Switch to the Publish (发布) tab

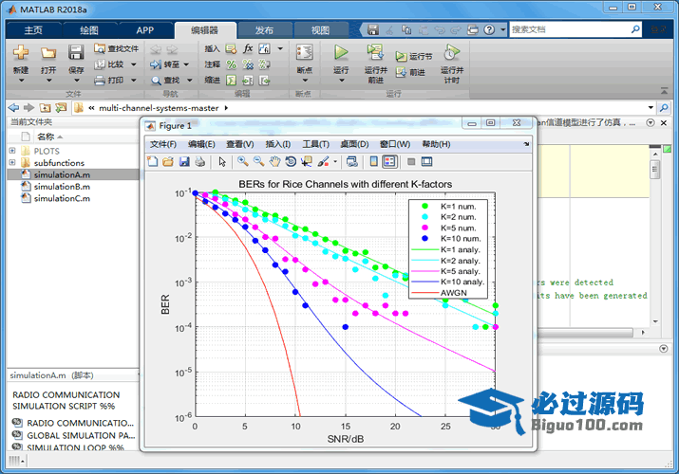coord(264,30)
